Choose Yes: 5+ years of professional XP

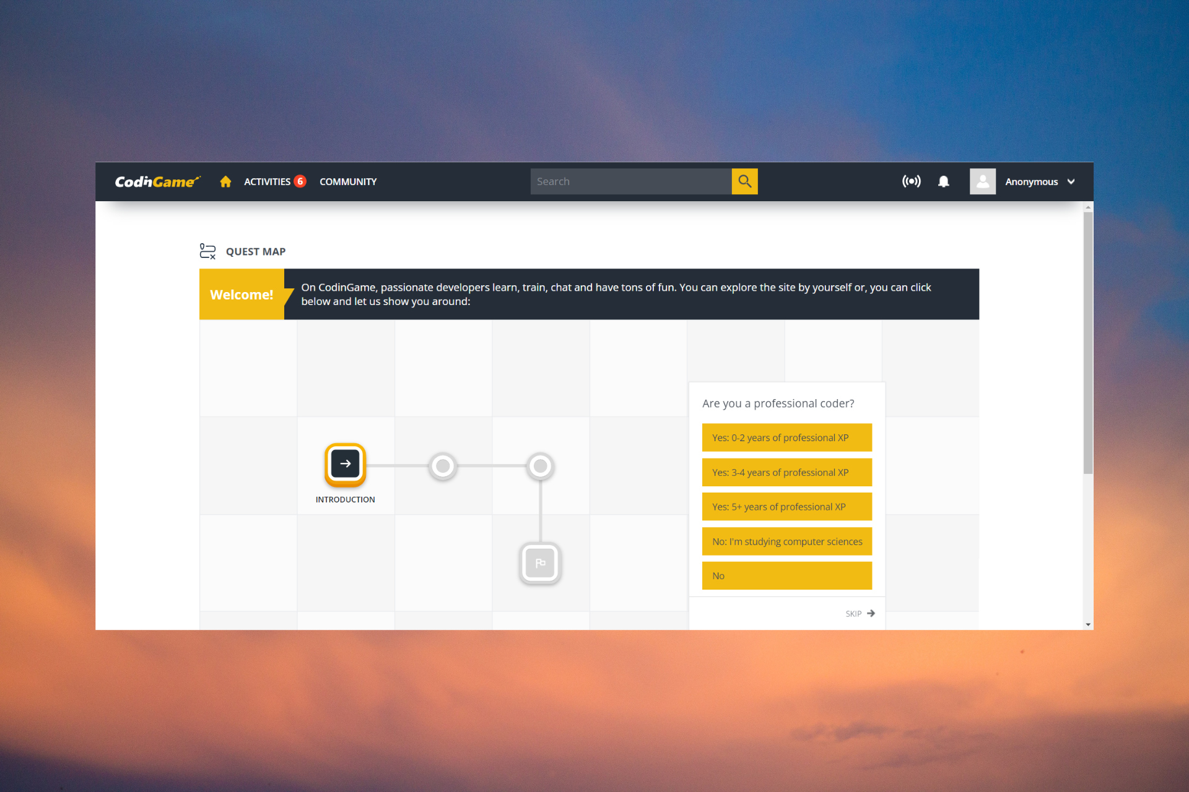coord(786,507)
